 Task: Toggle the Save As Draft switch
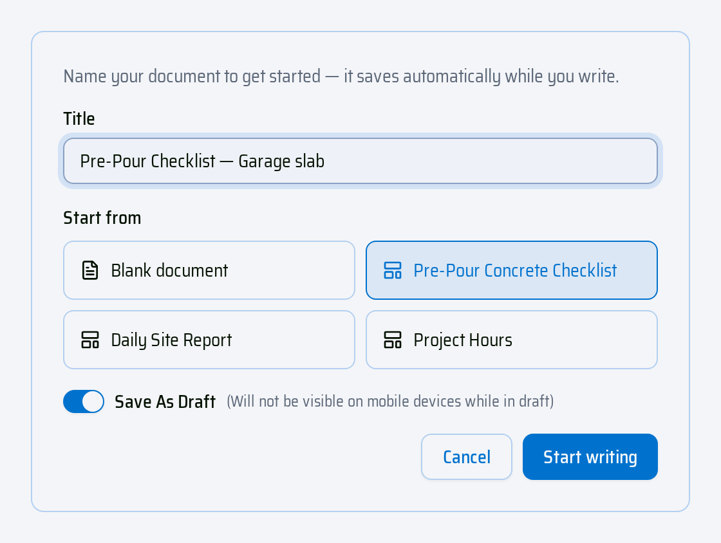click(x=84, y=401)
